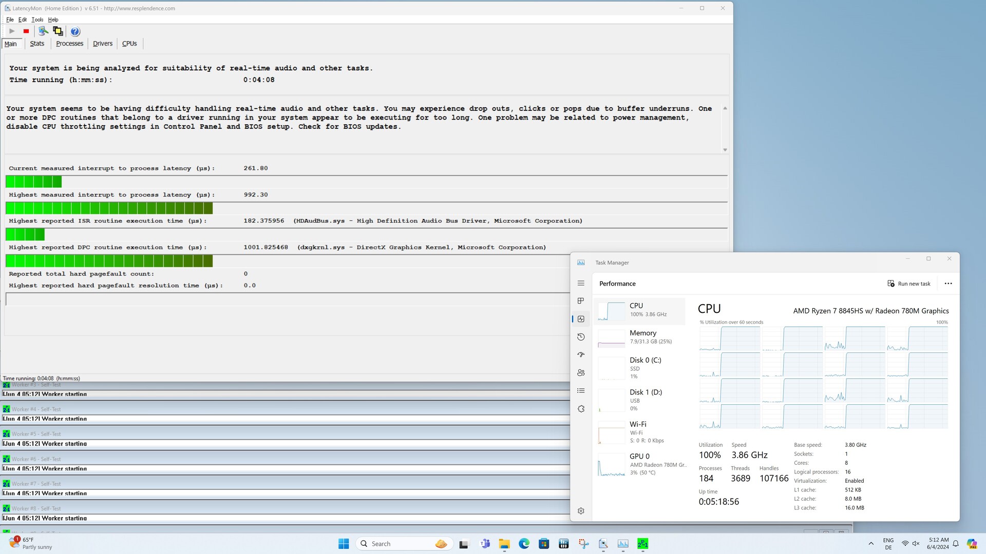
Task: Click the yellow overlapping windows toolbar icon
Action: [x=58, y=31]
